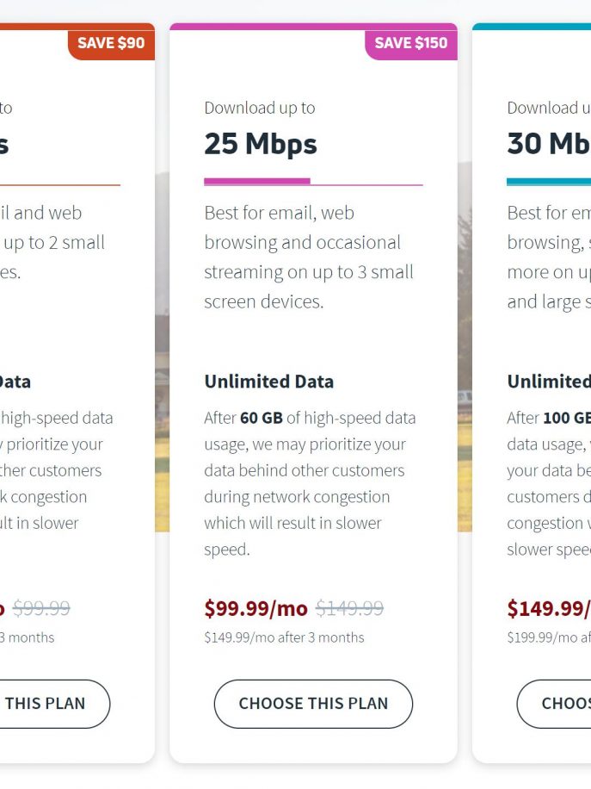The width and height of the screenshot is (591, 789).
Task: Click the bold 60 GB text
Action: pyautogui.click(x=262, y=418)
